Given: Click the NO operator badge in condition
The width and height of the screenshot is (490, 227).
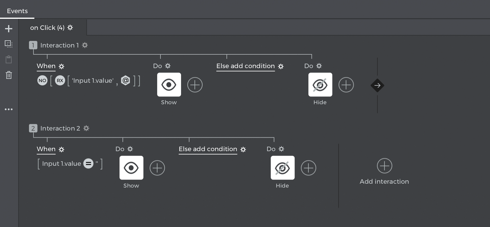Looking at the screenshot, I should pyautogui.click(x=42, y=80).
